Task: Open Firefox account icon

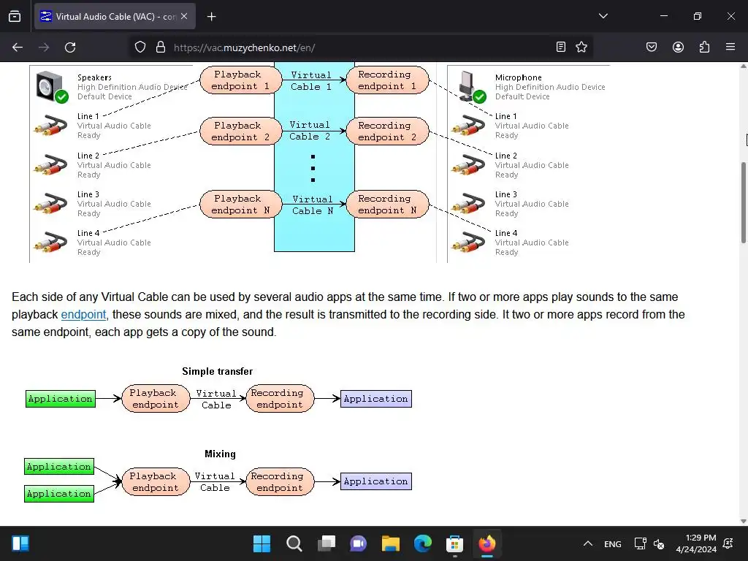Action: tap(678, 47)
